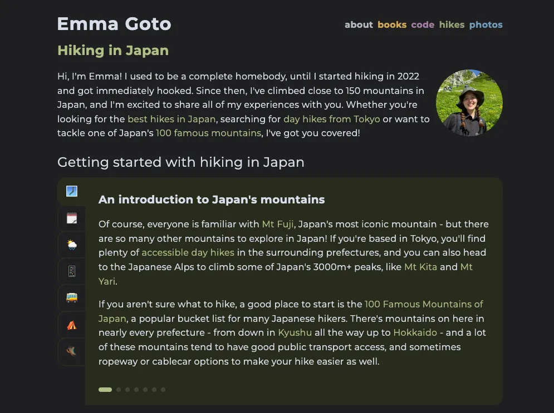
Task: Select the bus transport icon tab
Action: pos(71,298)
